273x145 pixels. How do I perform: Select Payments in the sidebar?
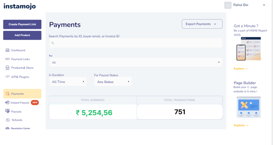pyautogui.click(x=22, y=94)
